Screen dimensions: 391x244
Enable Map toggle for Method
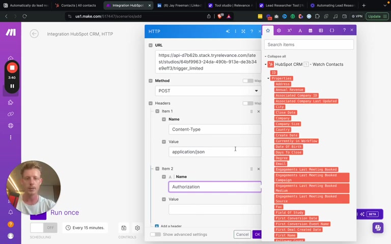tap(248, 81)
